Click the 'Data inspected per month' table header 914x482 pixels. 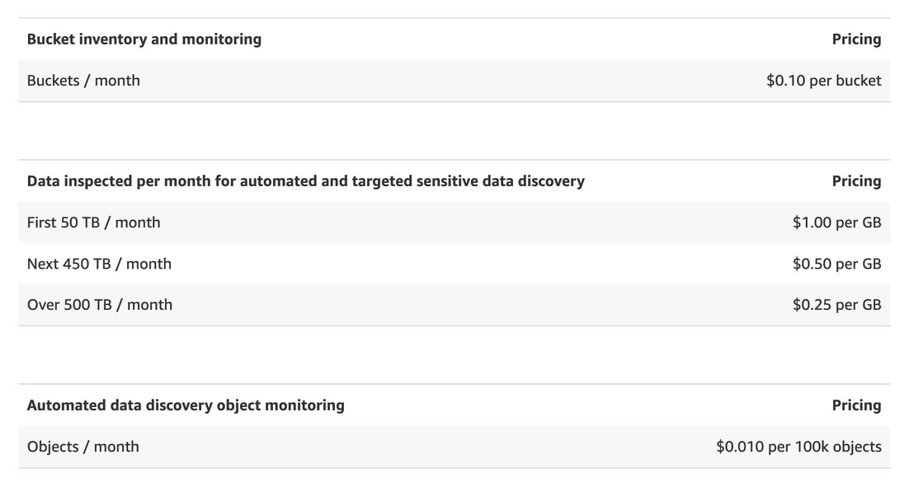(305, 181)
